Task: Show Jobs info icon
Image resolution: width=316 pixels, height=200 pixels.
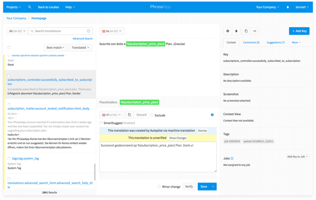Action: coord(232,158)
